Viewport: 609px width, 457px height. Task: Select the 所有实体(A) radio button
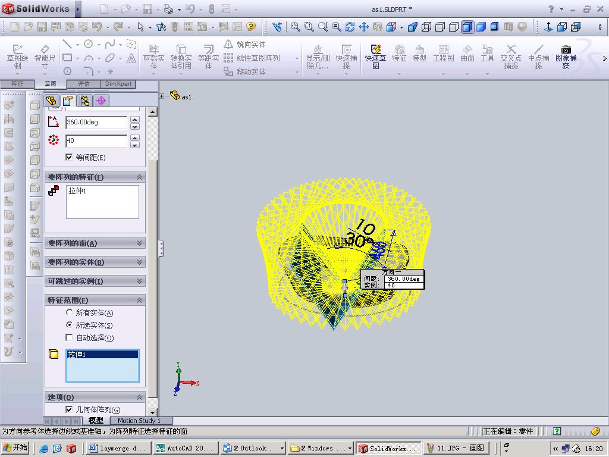coord(69,312)
